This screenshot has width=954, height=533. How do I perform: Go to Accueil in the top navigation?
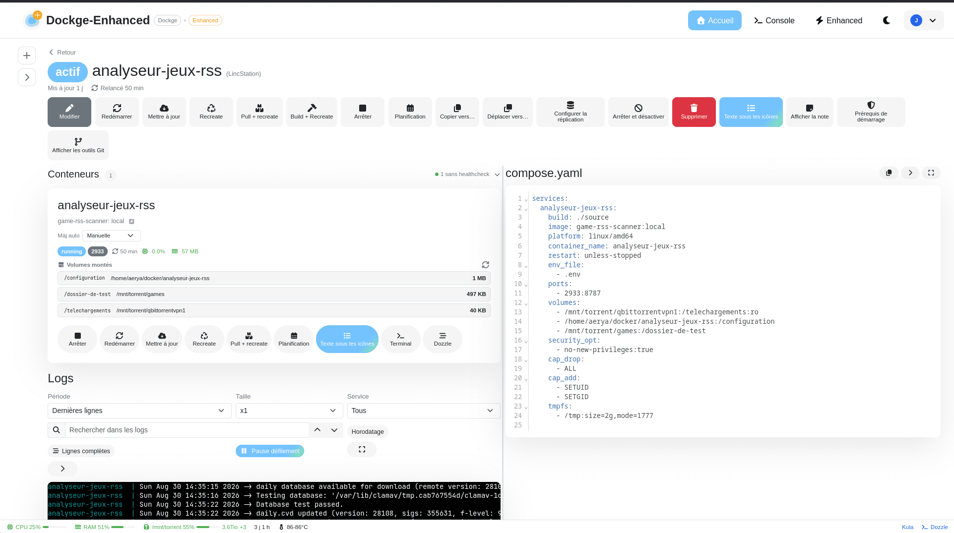(x=715, y=20)
